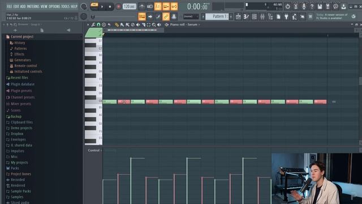362x204 pixels.
Task: Click the render export icon next to the speech bubble
Action: 327,6
